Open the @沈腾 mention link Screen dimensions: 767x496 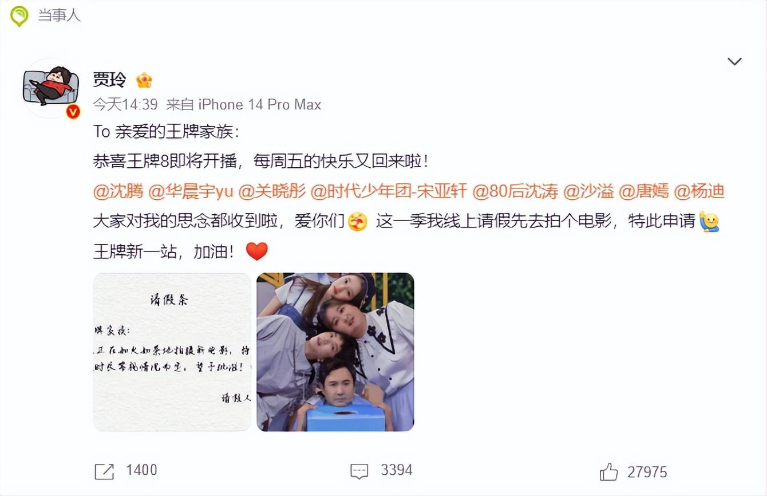pos(118,192)
